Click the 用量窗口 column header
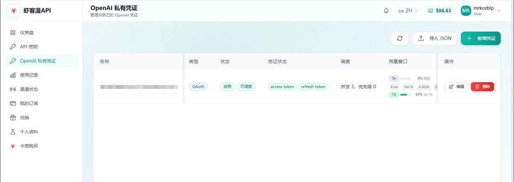This screenshot has width=514, height=182. click(398, 62)
